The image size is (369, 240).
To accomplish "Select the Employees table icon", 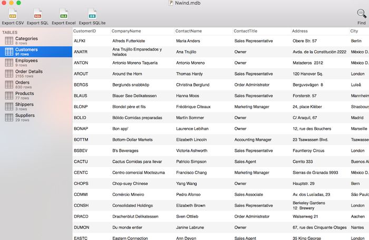I will [x=8, y=63].
